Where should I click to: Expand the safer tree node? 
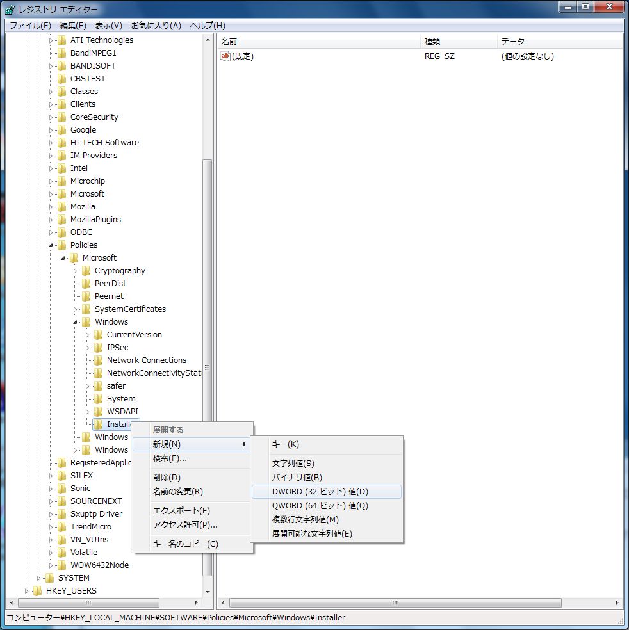(87, 386)
